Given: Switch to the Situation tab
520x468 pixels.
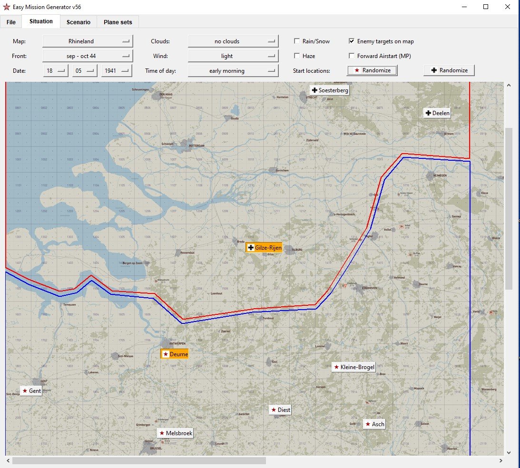Looking at the screenshot, I should coord(41,21).
